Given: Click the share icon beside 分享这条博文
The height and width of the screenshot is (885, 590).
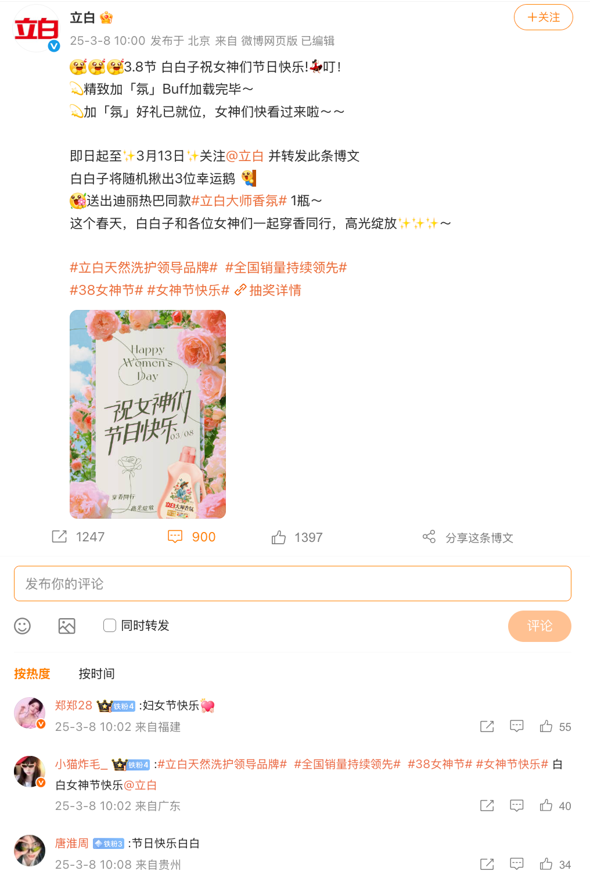Looking at the screenshot, I should pos(429,537).
